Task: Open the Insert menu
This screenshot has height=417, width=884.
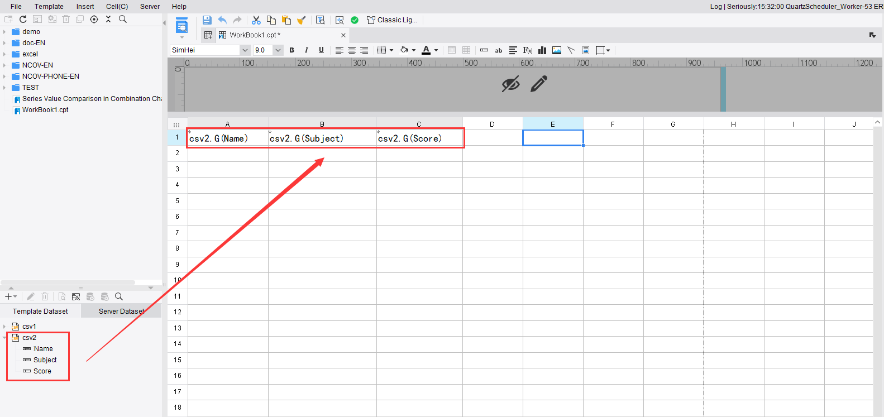Action: pyautogui.click(x=85, y=7)
